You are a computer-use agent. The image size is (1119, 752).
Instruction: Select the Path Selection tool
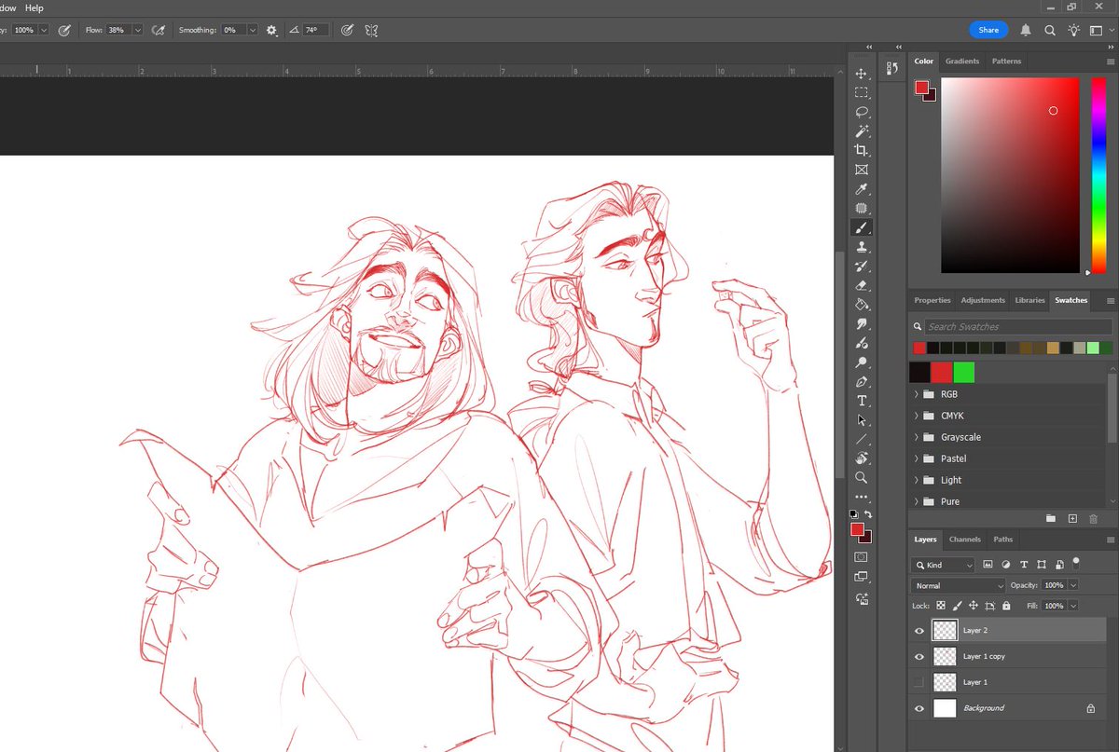tap(862, 420)
